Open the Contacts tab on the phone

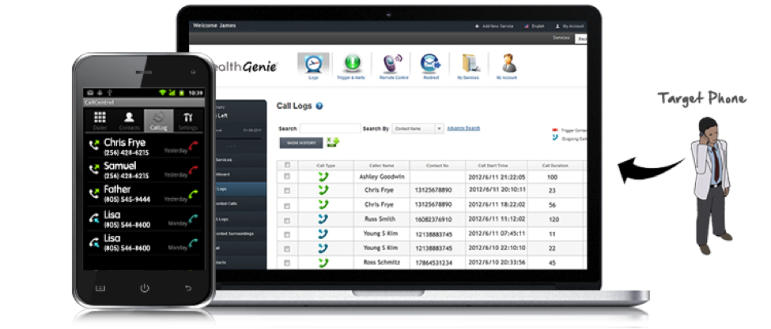129,121
